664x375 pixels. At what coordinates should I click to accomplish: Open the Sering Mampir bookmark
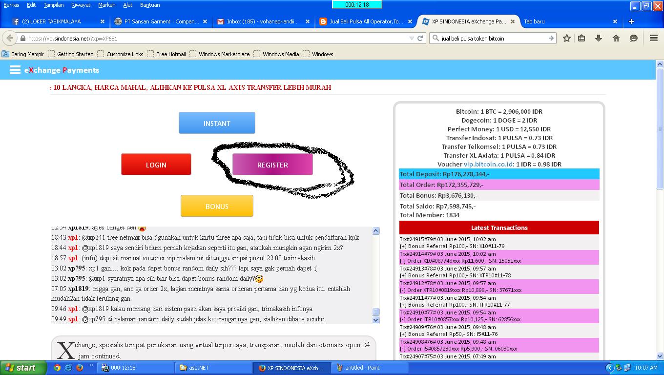coord(23,54)
